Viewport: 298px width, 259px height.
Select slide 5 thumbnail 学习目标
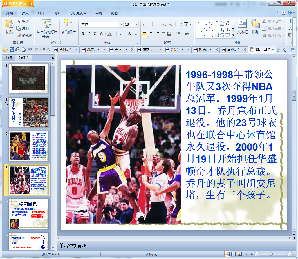[x=28, y=214]
